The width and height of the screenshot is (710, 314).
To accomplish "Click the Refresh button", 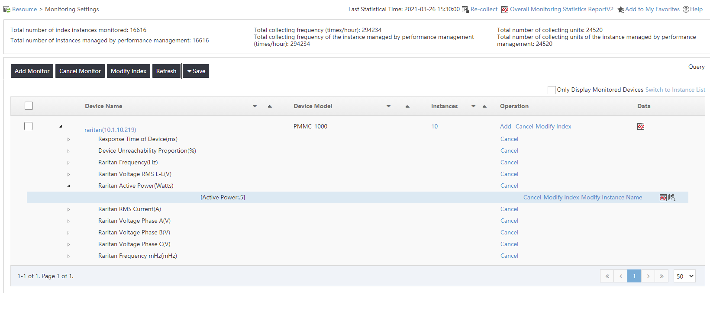I will 166,71.
